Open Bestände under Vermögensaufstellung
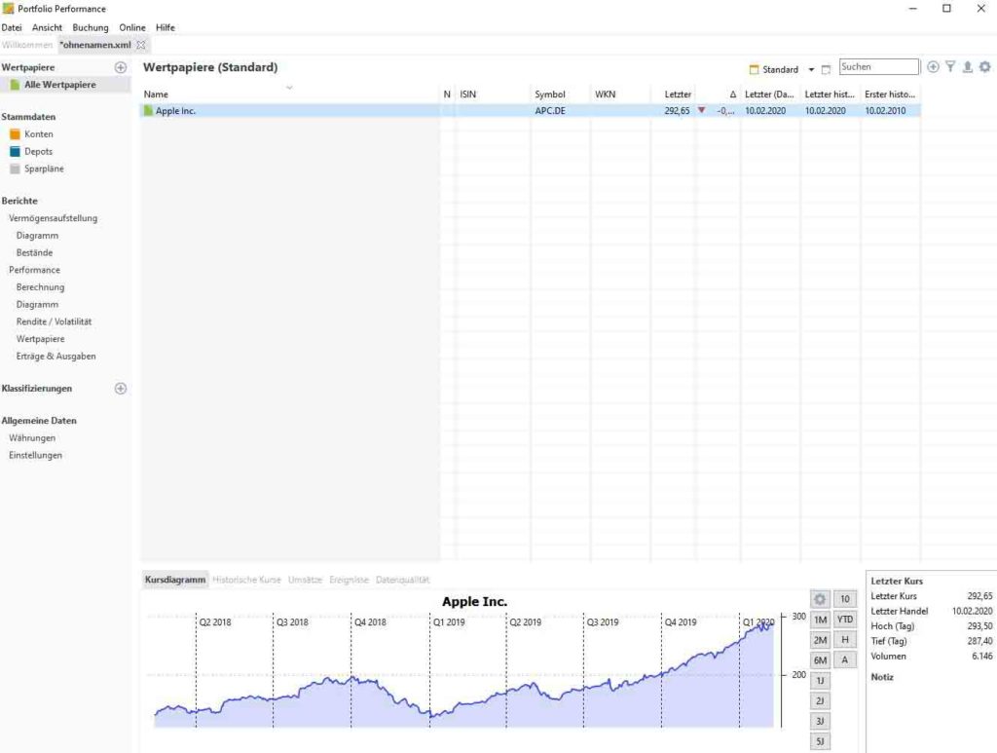This screenshot has height=753, width=997. (34, 252)
